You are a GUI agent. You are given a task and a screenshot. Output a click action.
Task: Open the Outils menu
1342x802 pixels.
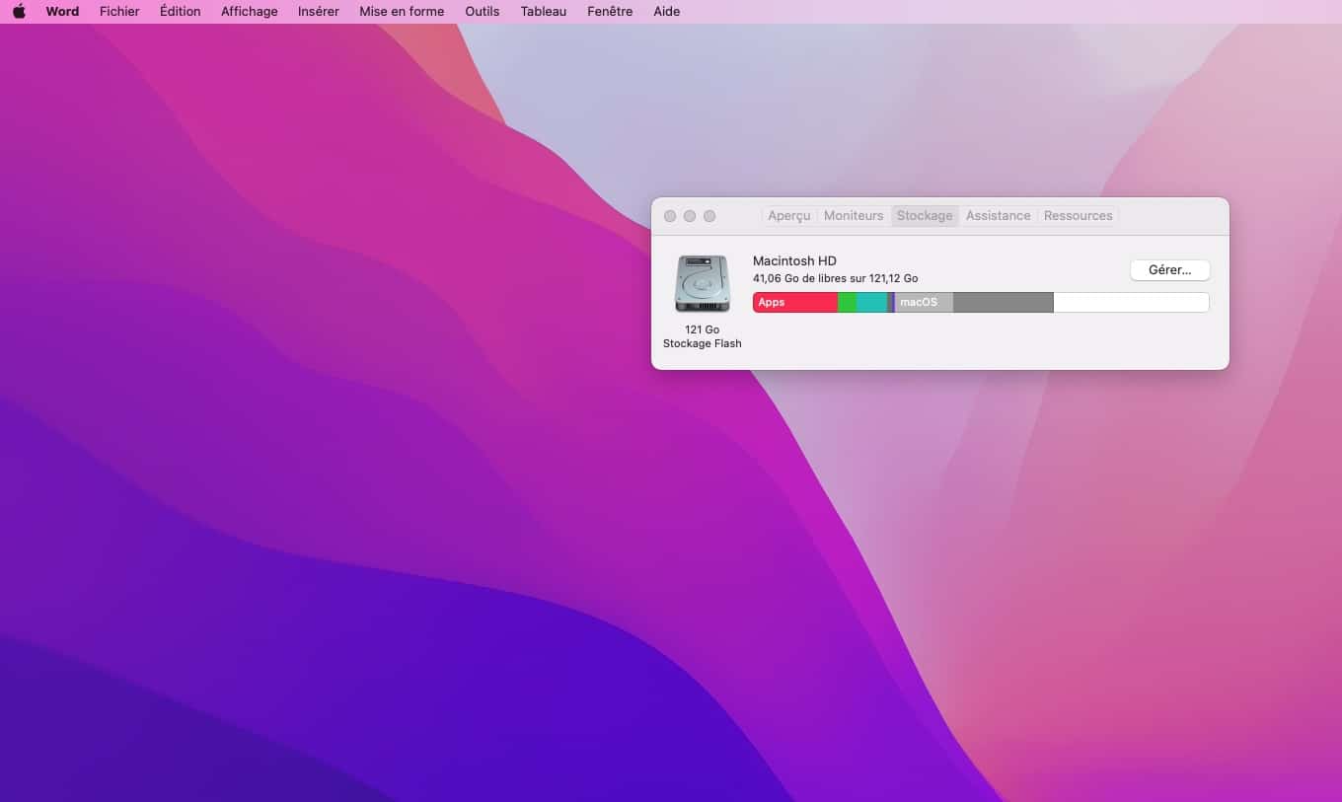[x=483, y=12]
